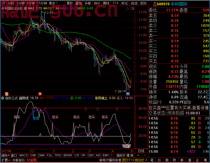Viewport: 210px width, 163px height.
Task: Select the 势 trend tab in the sidebar
Action: pos(174,160)
